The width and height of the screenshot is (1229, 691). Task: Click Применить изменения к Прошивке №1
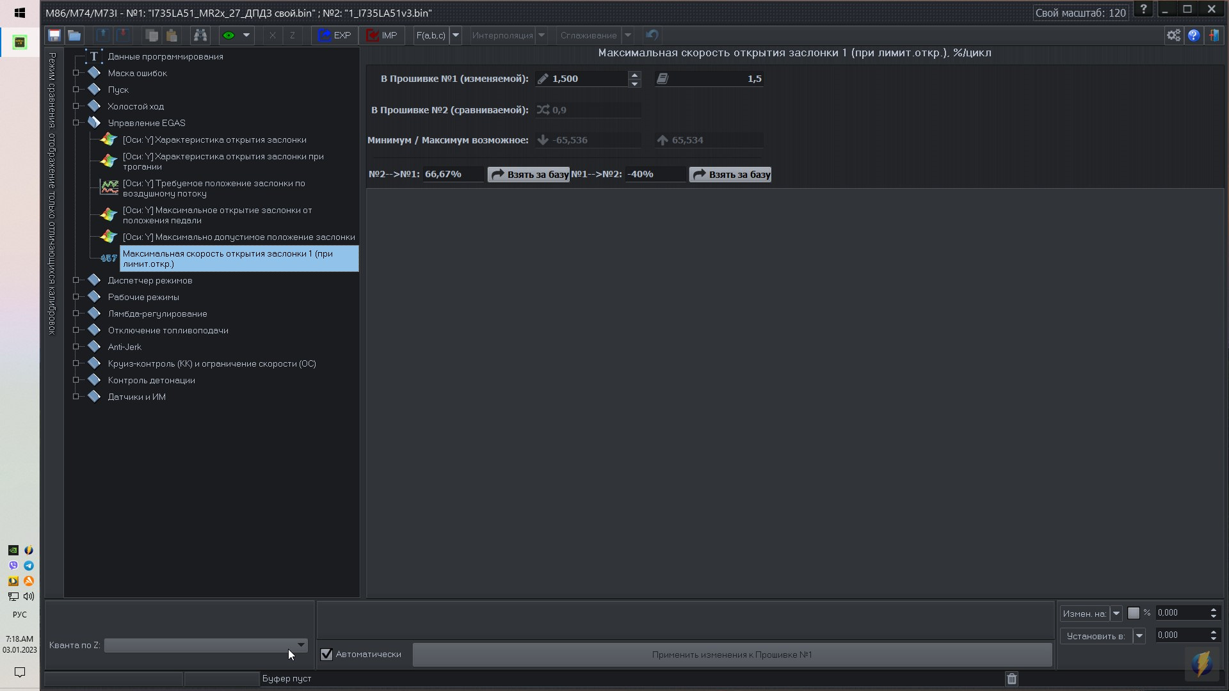point(732,655)
